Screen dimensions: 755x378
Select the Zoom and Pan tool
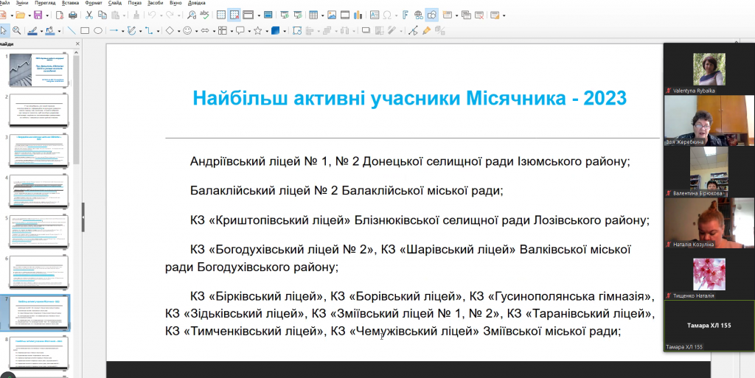(17, 31)
